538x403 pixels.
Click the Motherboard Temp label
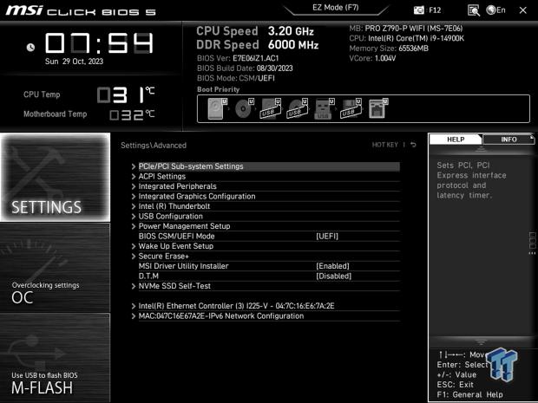point(55,114)
